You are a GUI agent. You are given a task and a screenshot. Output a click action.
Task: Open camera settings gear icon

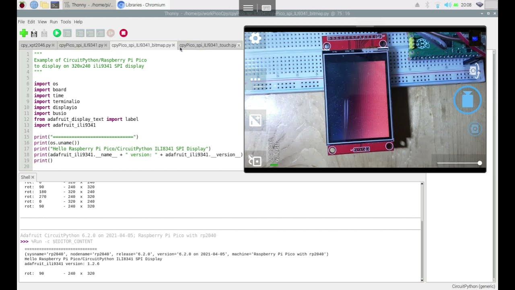tap(255, 38)
